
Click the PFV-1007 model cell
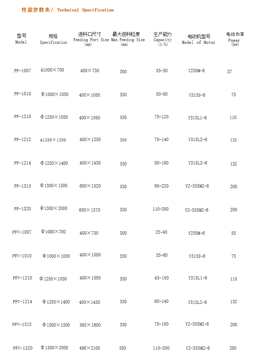coord(22,232)
